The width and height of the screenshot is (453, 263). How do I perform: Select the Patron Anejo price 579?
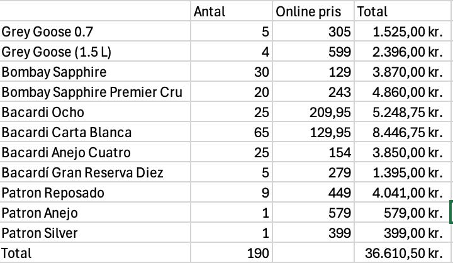tap(313, 213)
